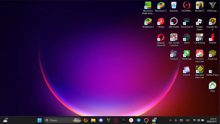Launch GTA V from the taskbar
Viewport: 220px width, 124px height.
click(108, 120)
